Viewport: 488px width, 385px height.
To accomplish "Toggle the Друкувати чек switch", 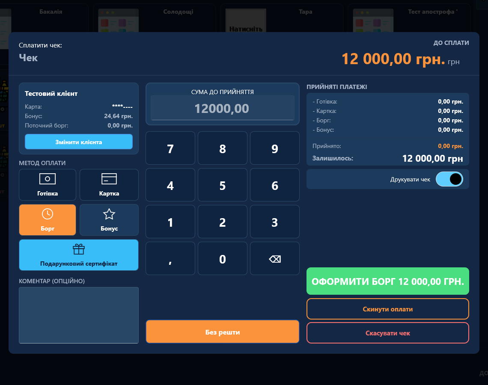I will click(x=449, y=179).
